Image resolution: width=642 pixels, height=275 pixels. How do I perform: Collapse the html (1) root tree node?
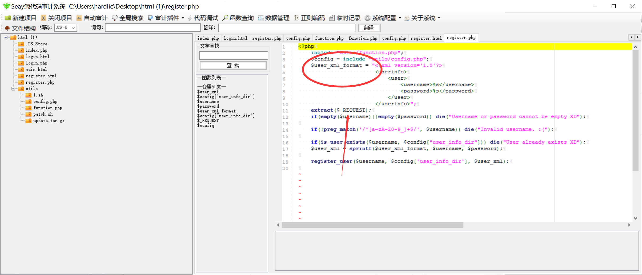point(6,38)
